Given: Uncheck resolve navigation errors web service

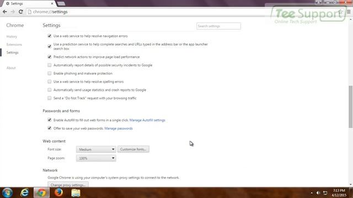Looking at the screenshot, I should tap(49, 36).
